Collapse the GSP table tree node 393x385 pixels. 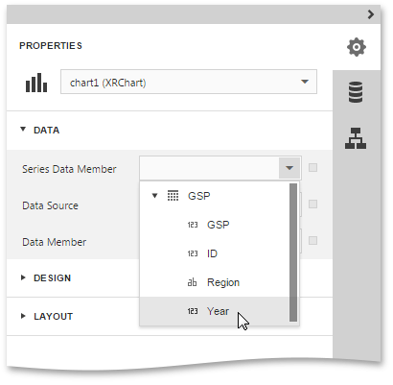click(154, 196)
